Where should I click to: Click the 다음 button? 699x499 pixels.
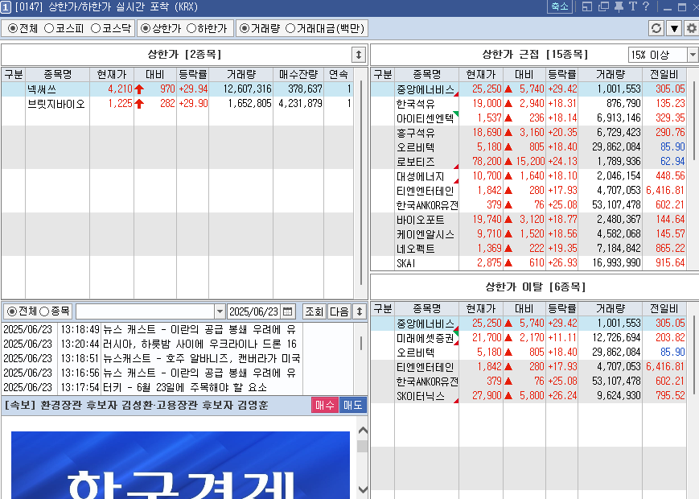tap(339, 311)
